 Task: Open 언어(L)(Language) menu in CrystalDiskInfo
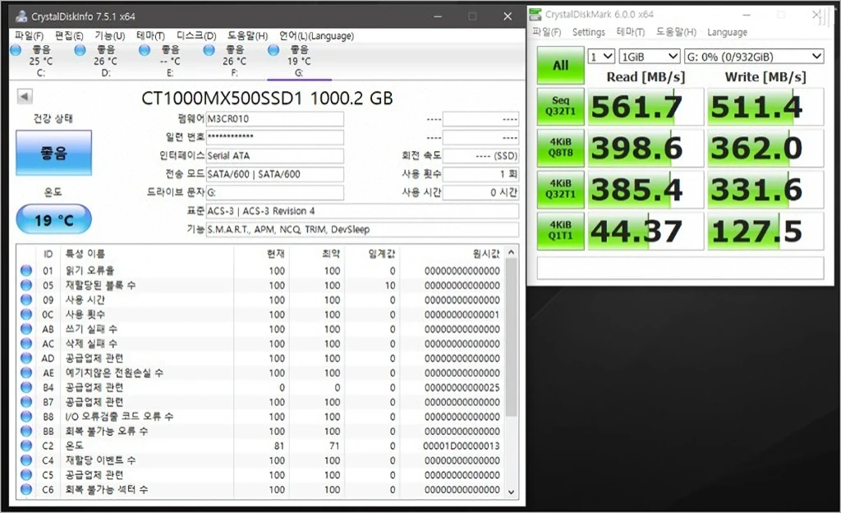(x=316, y=36)
